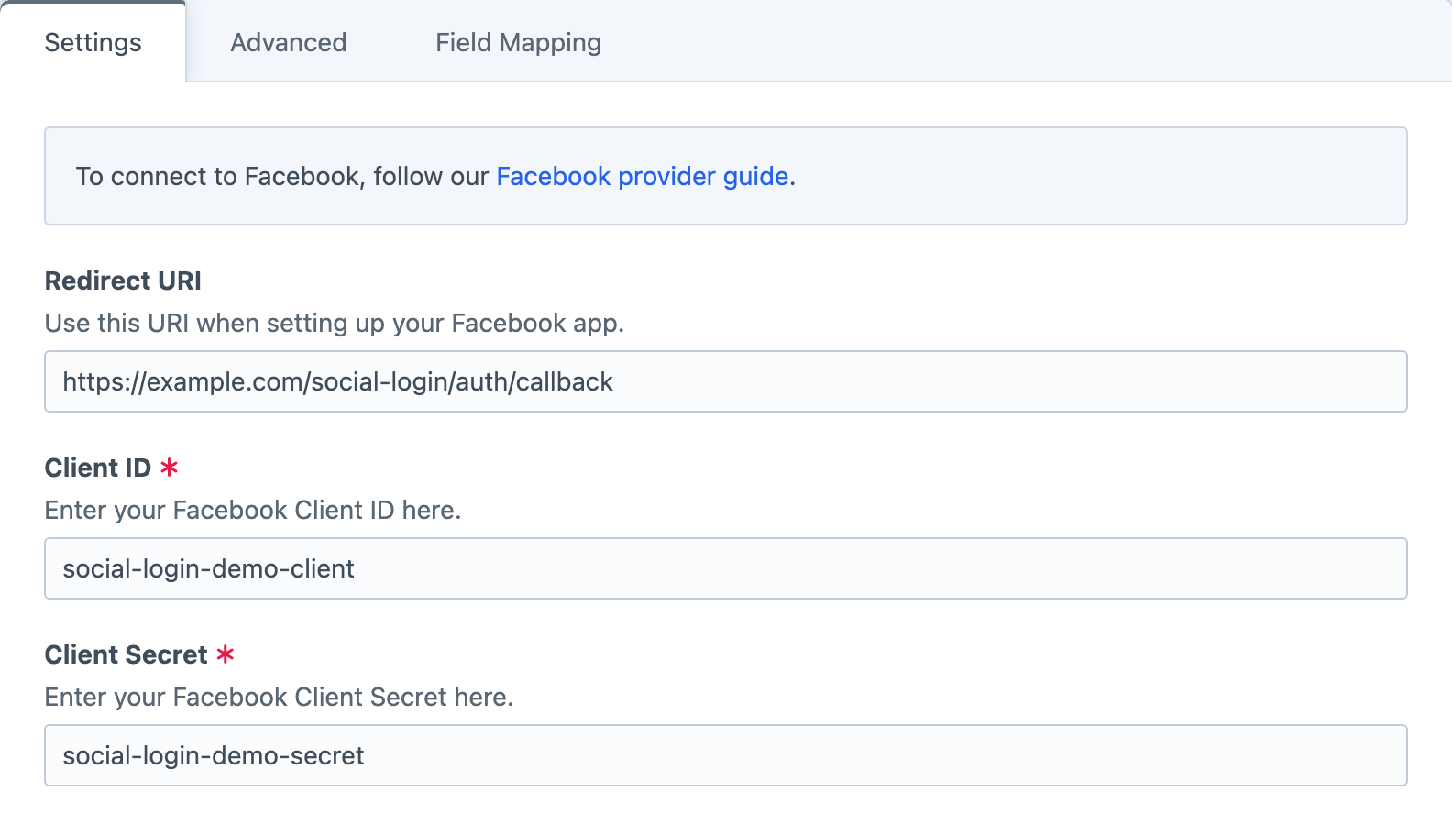Click "Use this URI when setting up" text

215,324
